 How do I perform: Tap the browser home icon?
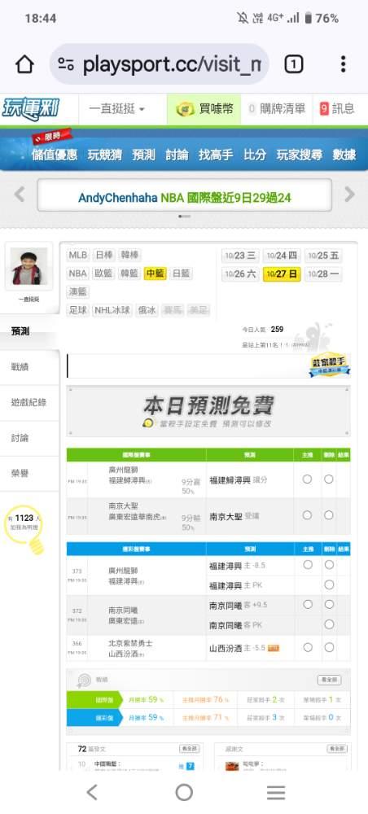(24, 64)
